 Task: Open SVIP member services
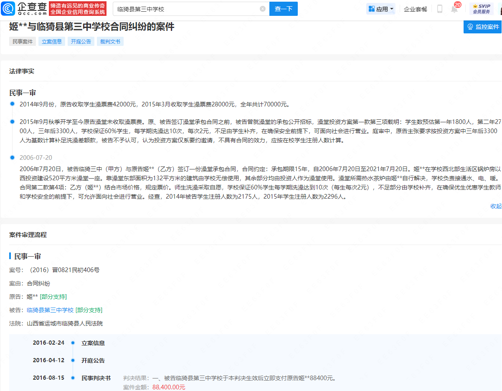tap(481, 9)
